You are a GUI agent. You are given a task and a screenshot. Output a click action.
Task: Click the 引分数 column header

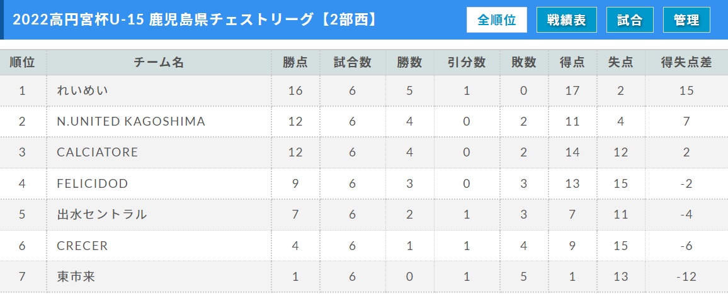[467, 62]
